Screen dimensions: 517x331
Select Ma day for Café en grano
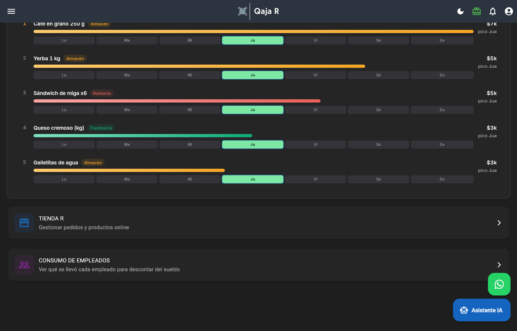click(127, 41)
